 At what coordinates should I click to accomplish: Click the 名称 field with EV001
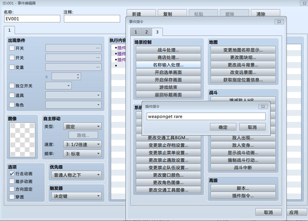pyautogui.click(x=32, y=19)
